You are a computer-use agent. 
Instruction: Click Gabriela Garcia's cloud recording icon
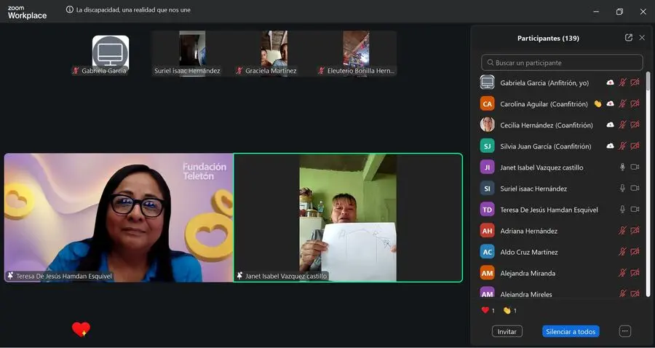[610, 83]
